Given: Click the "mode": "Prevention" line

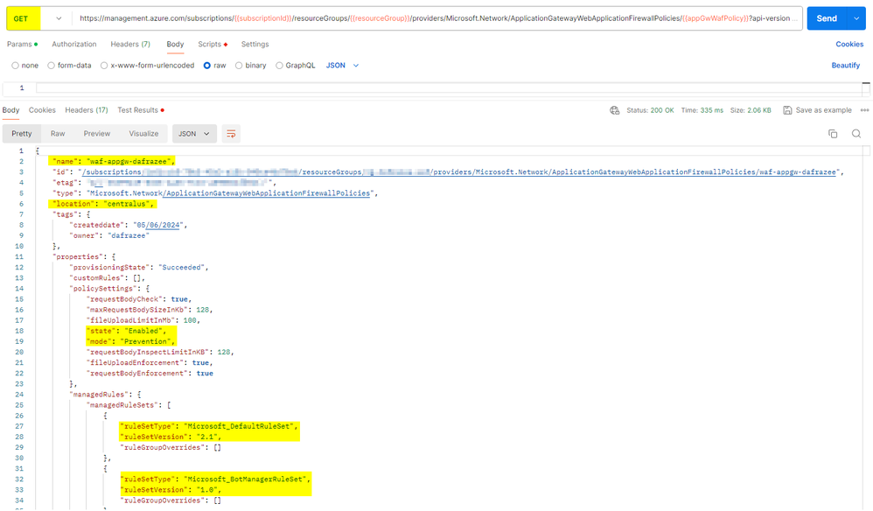Looking at the screenshot, I should tap(130, 341).
